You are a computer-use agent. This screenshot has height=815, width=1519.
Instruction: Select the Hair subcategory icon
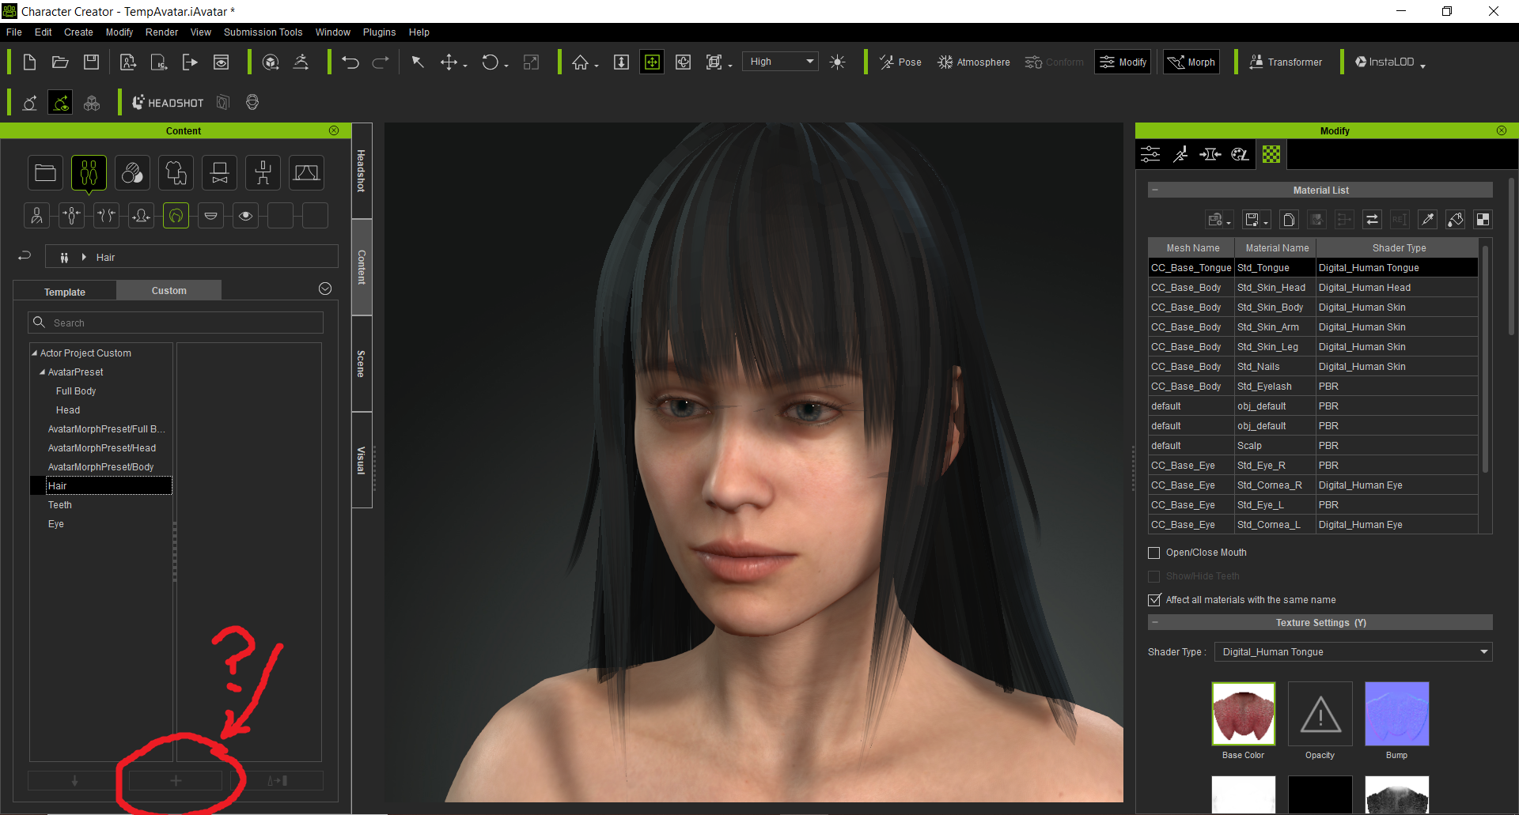coord(176,215)
